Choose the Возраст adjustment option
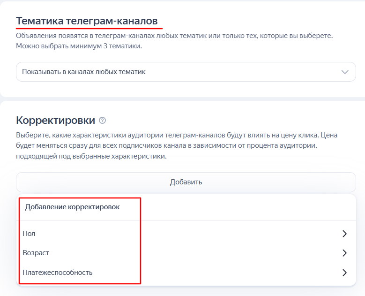The height and width of the screenshot is (296, 365). [36, 253]
